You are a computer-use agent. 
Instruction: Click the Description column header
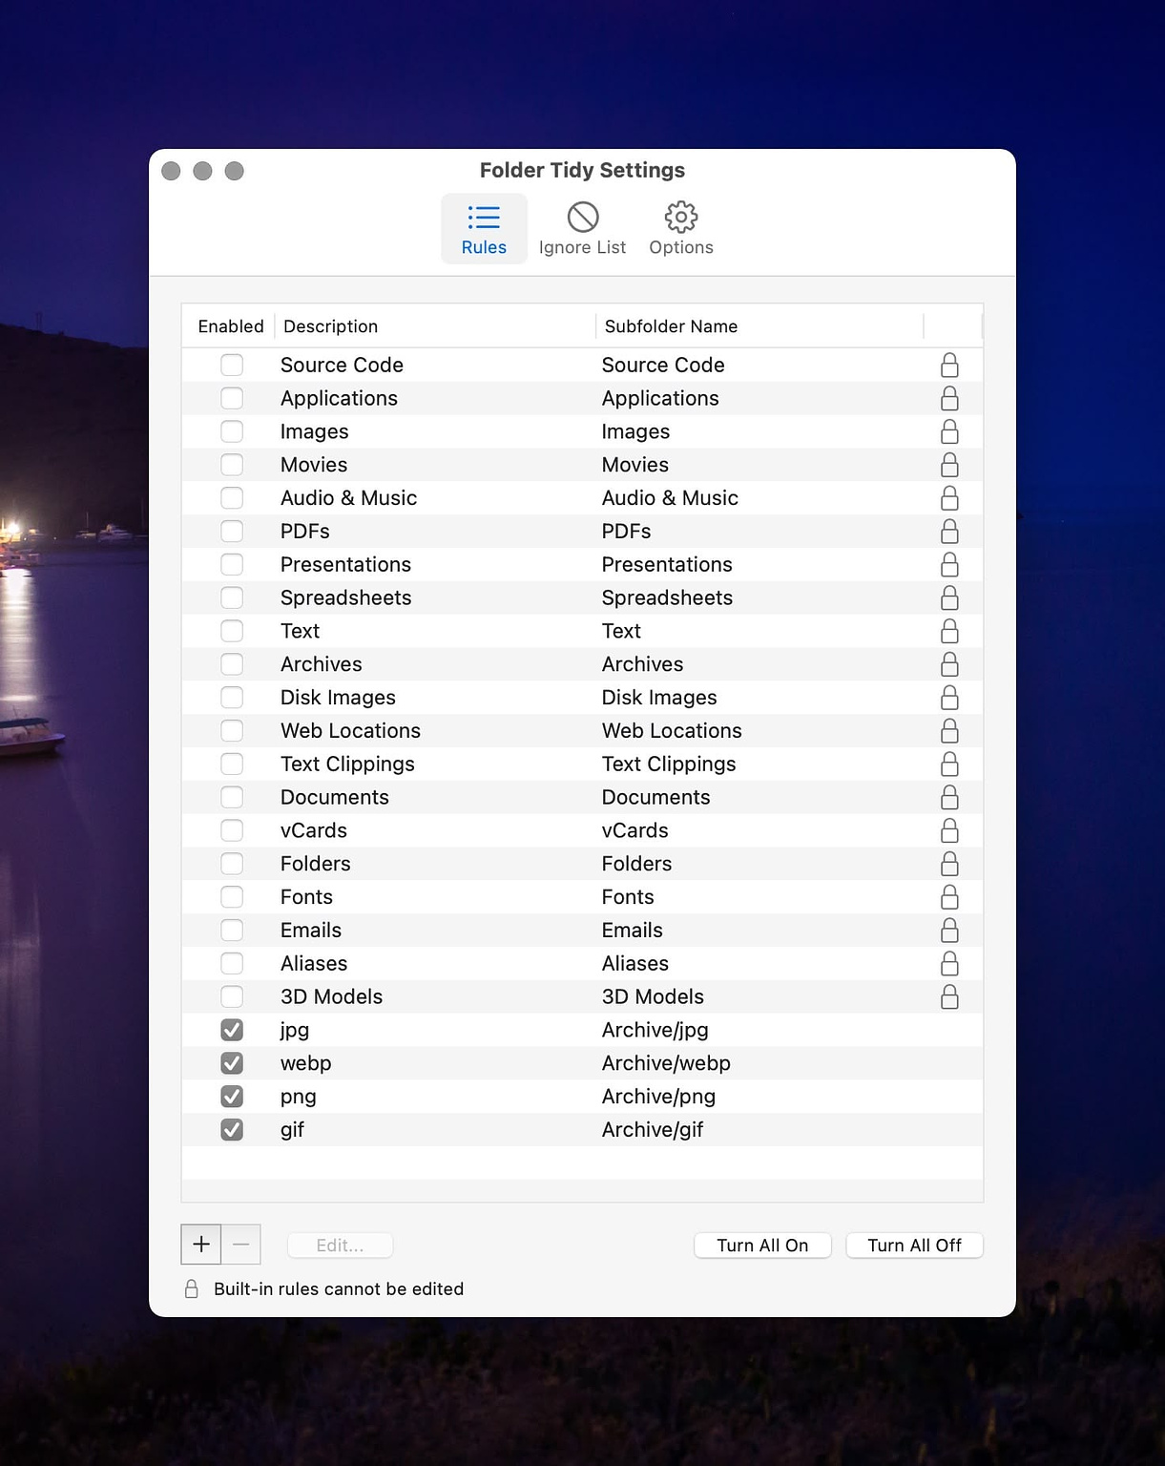[x=330, y=325]
